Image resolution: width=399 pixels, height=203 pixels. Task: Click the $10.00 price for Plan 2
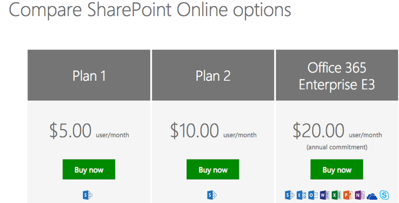195,131
